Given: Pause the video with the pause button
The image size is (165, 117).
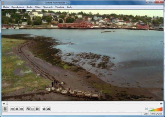Looking at the screenshot, I should point(5,109).
